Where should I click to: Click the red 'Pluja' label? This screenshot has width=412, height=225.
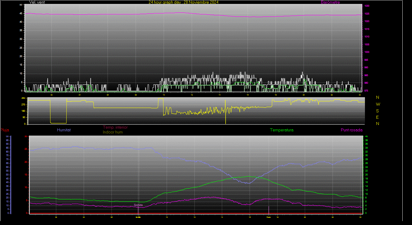coord(5,130)
